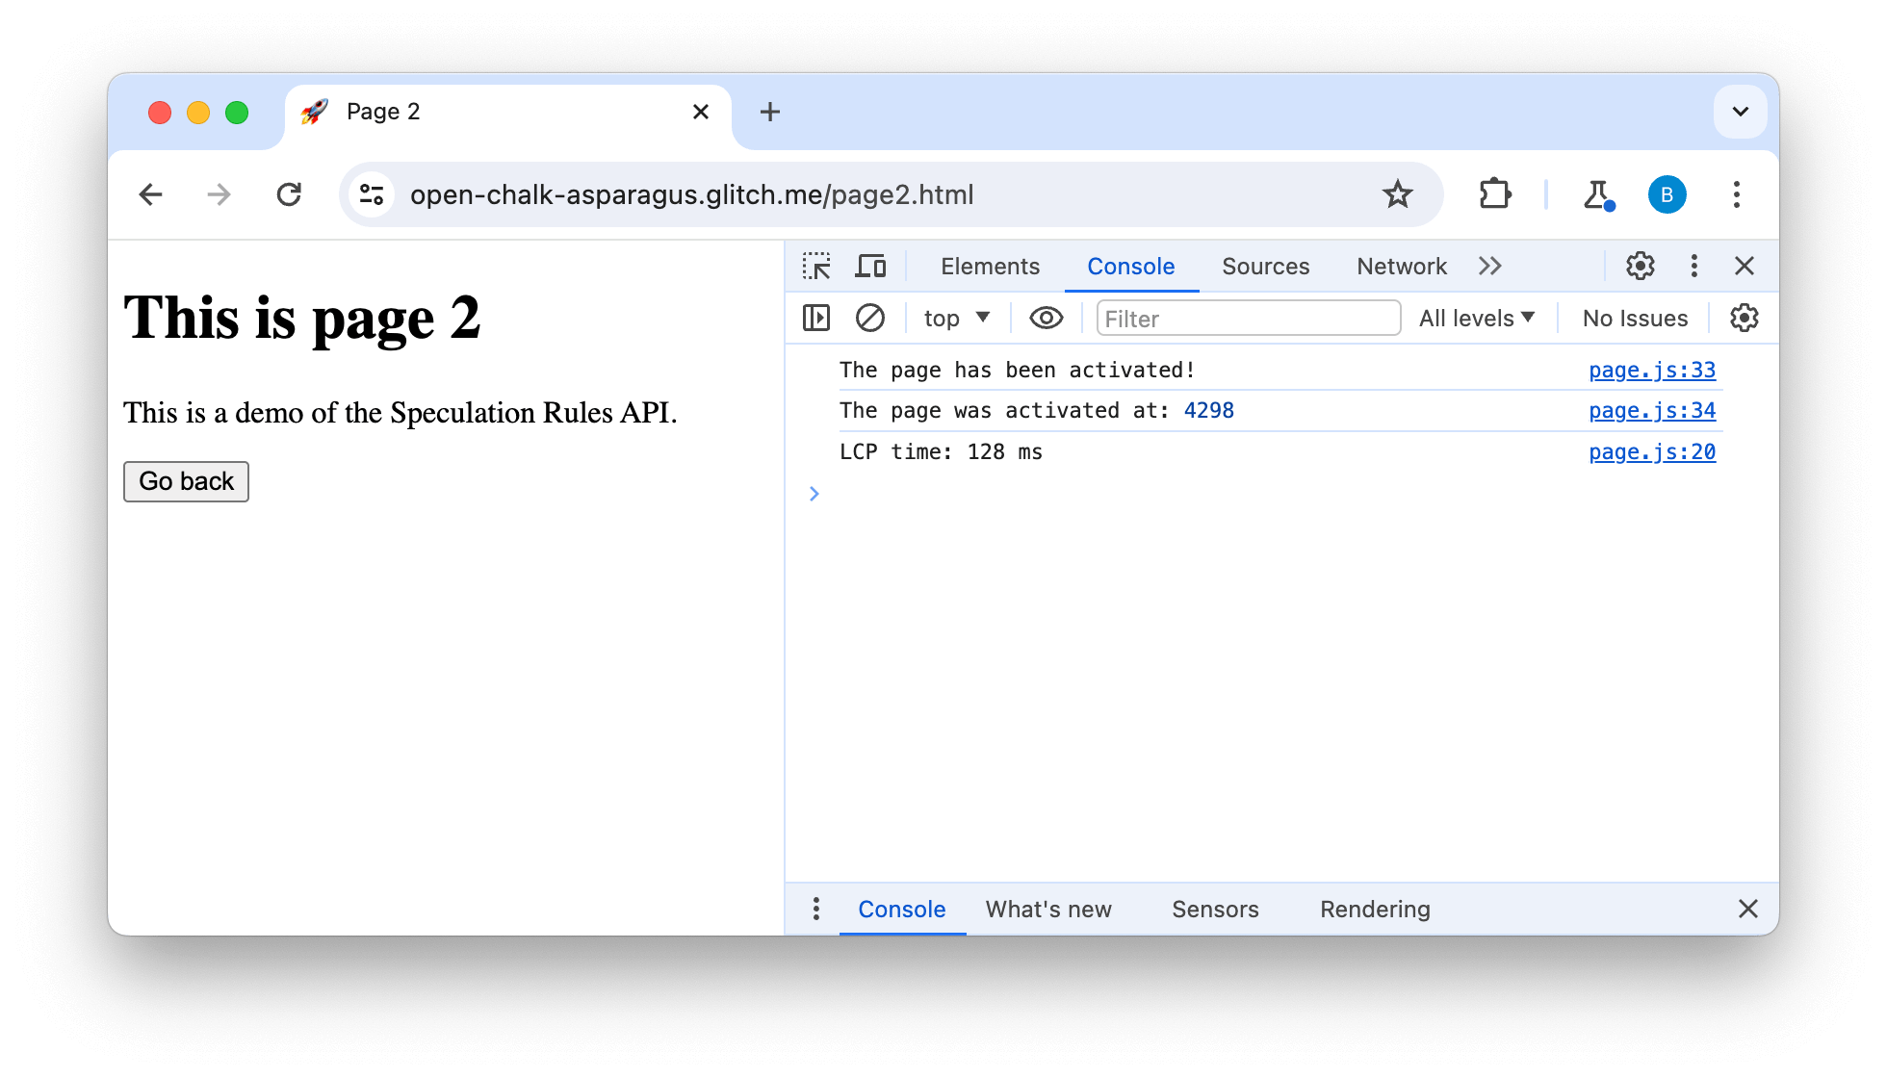The width and height of the screenshot is (1887, 1078).
Task: Open the All levels dropdown filter
Action: coord(1478,318)
